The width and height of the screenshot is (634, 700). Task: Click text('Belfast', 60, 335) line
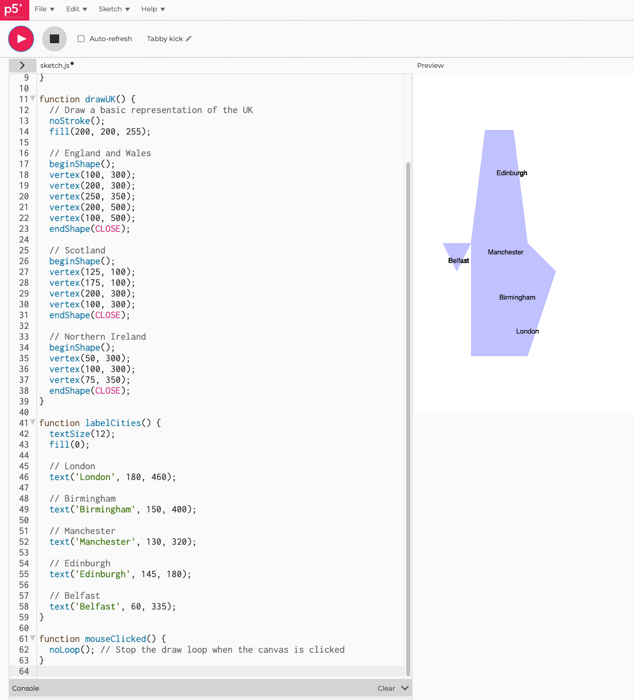(x=113, y=606)
